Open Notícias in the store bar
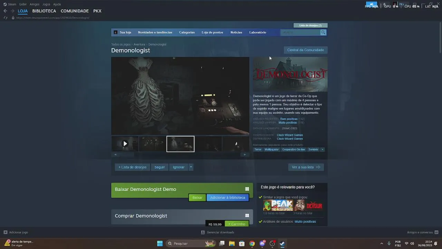Viewport: 442px width, 249px height. (236, 33)
